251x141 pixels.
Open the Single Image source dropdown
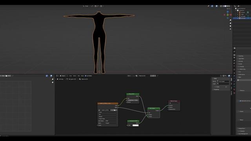(x=108, y=119)
